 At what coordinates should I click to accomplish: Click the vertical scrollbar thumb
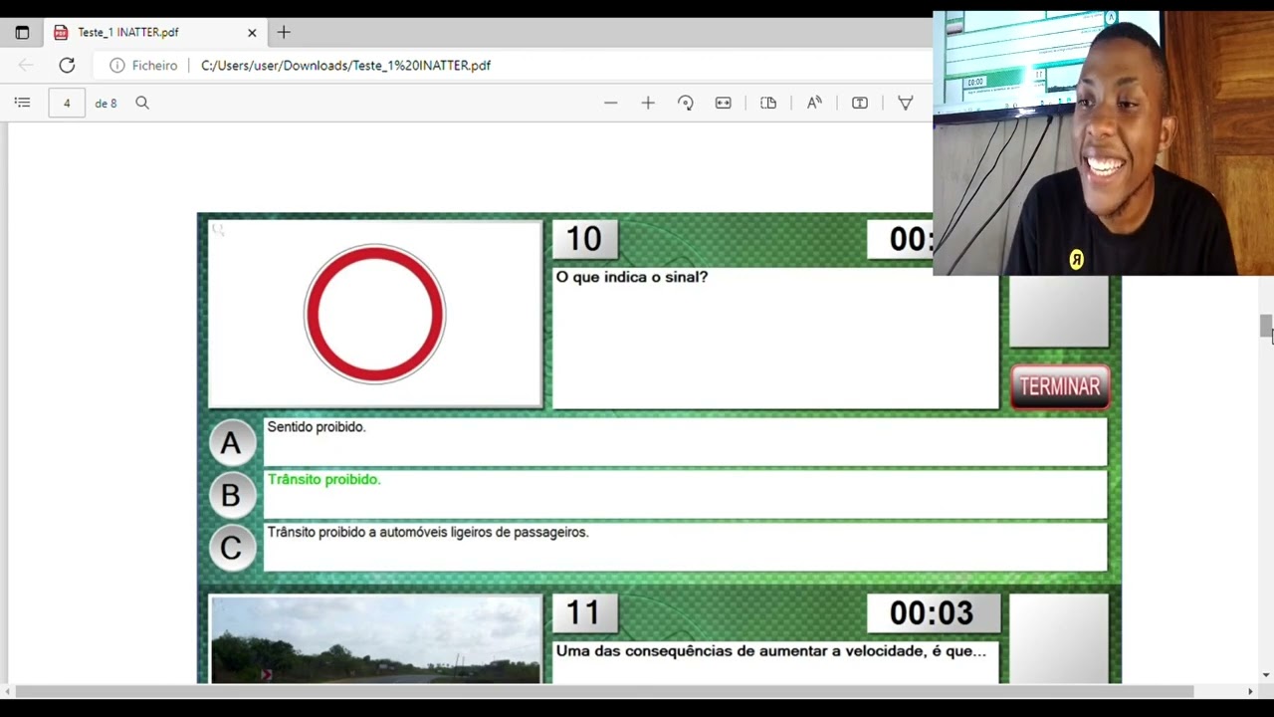pos(1265,327)
